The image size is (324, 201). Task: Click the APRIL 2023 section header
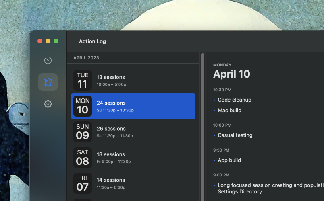(86, 58)
